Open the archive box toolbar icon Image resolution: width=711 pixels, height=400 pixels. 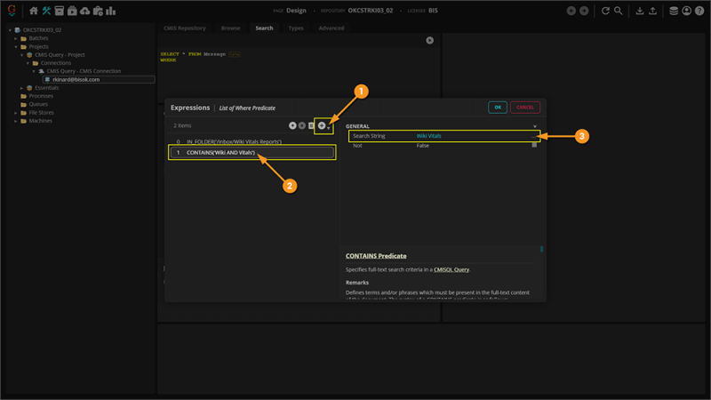[x=59, y=11]
